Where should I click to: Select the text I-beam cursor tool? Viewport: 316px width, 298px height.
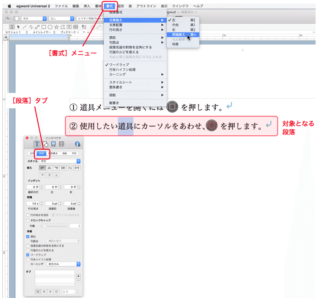(x=12, y=27)
